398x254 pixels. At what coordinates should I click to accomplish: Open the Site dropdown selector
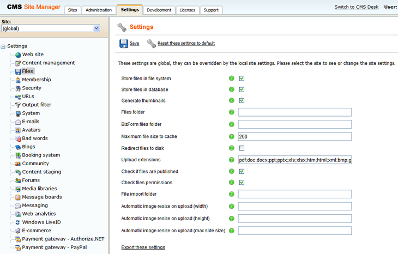[97, 28]
